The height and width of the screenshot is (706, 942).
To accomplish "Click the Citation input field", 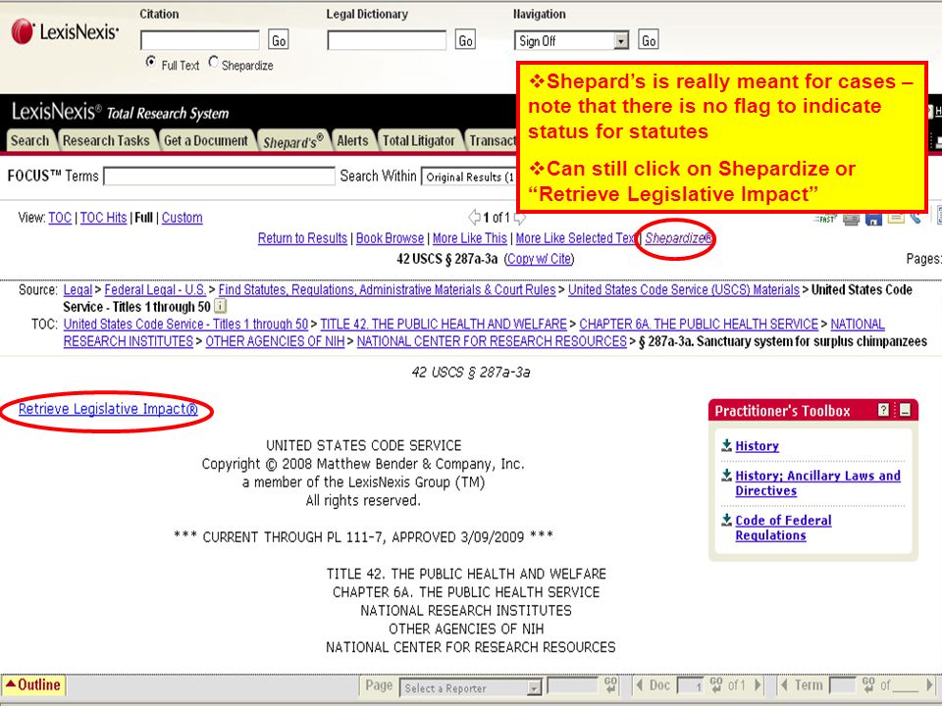I will pos(200,41).
